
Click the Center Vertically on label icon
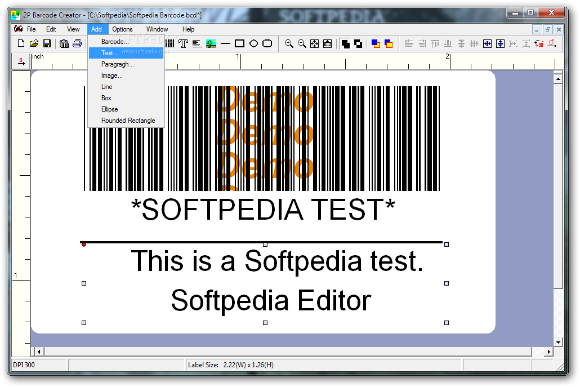500,44
